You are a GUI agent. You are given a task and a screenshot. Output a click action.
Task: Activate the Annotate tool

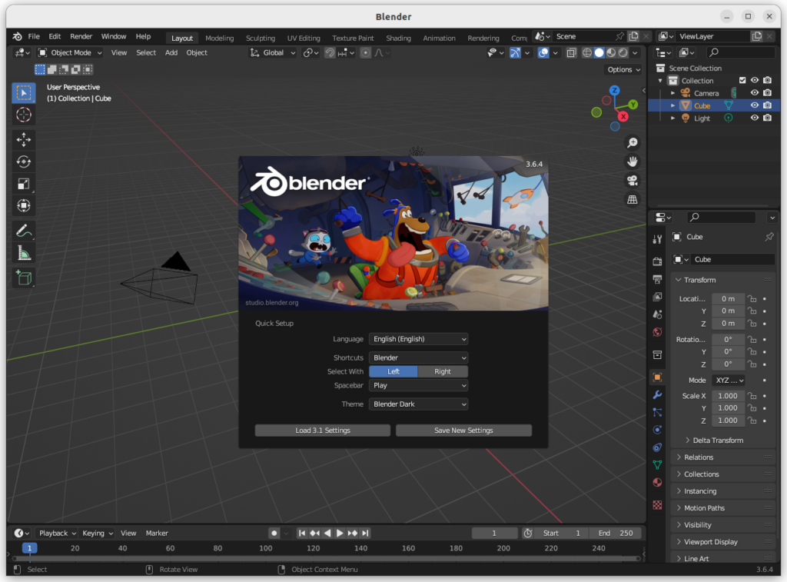tap(24, 230)
